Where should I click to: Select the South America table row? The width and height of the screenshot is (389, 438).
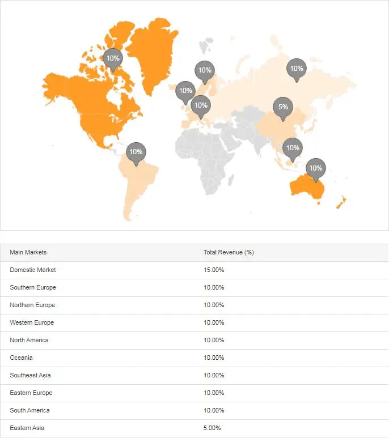(x=29, y=410)
